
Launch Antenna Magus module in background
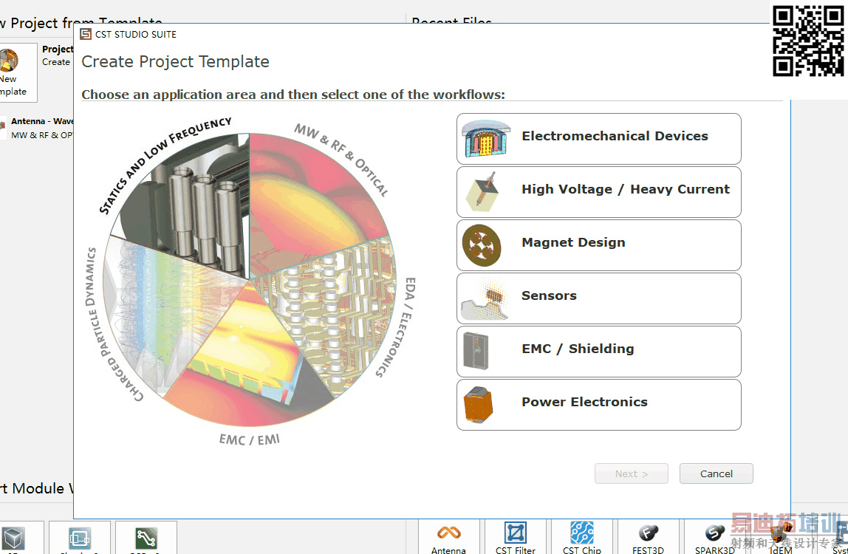coord(448,538)
